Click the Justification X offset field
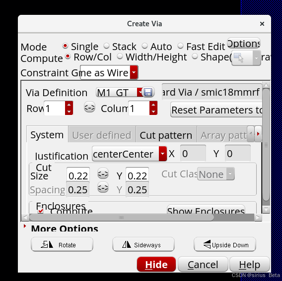 [x=193, y=153]
